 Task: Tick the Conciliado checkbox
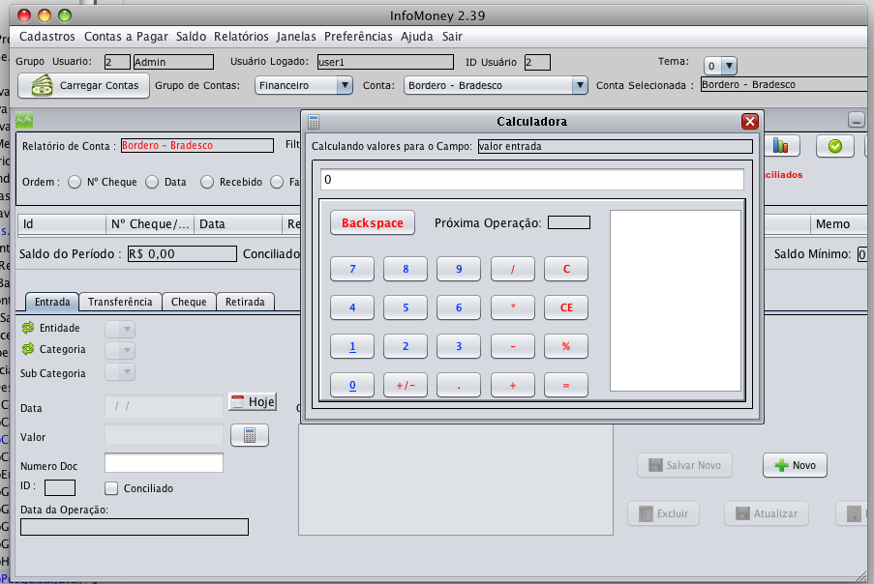pyautogui.click(x=111, y=488)
